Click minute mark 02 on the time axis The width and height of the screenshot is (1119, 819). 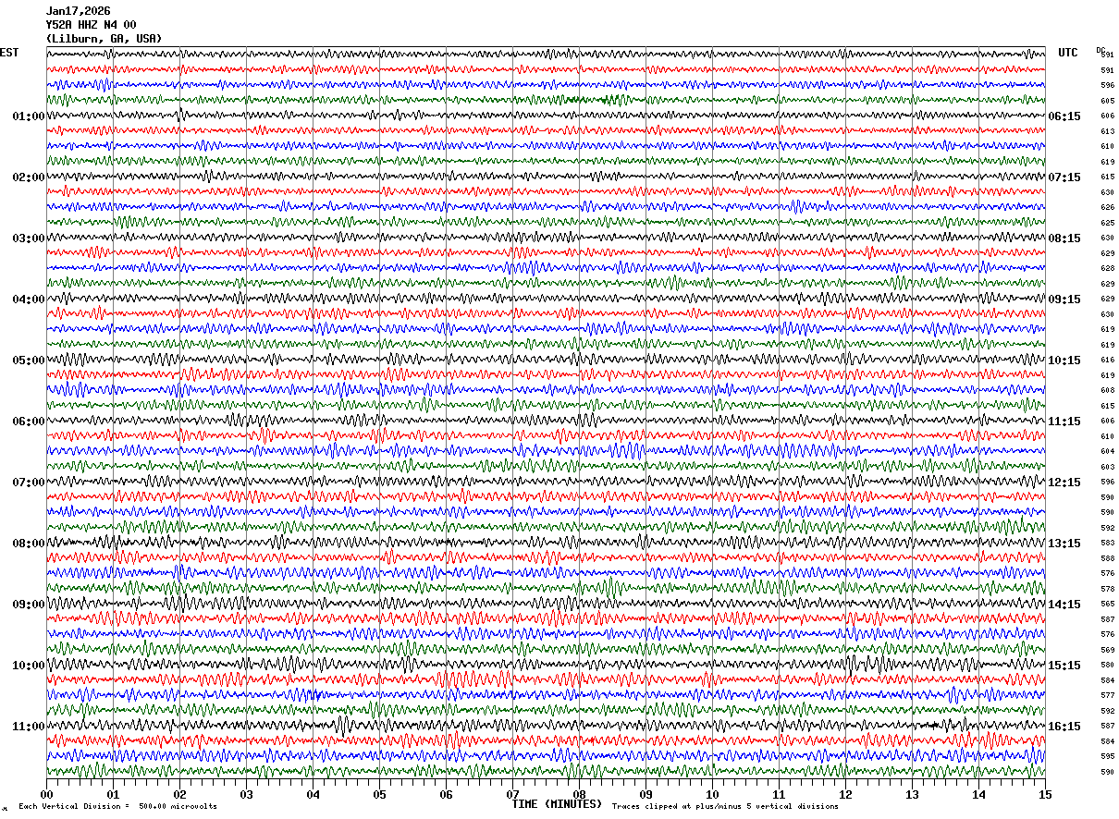click(179, 794)
